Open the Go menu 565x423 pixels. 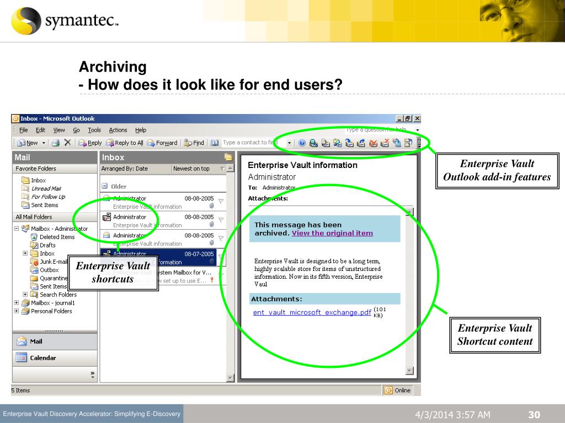coord(76,130)
